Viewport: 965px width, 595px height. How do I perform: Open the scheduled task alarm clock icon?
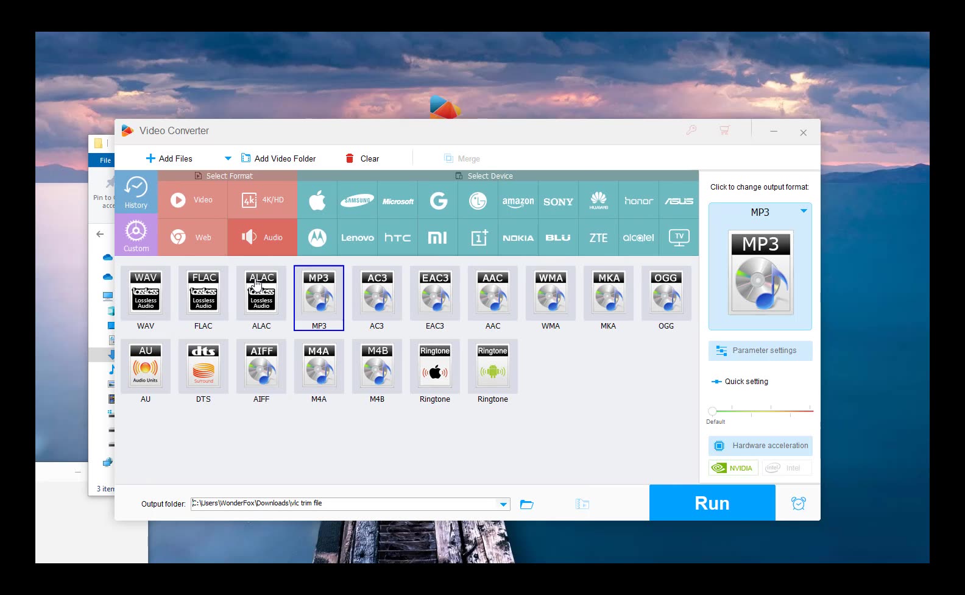(799, 503)
